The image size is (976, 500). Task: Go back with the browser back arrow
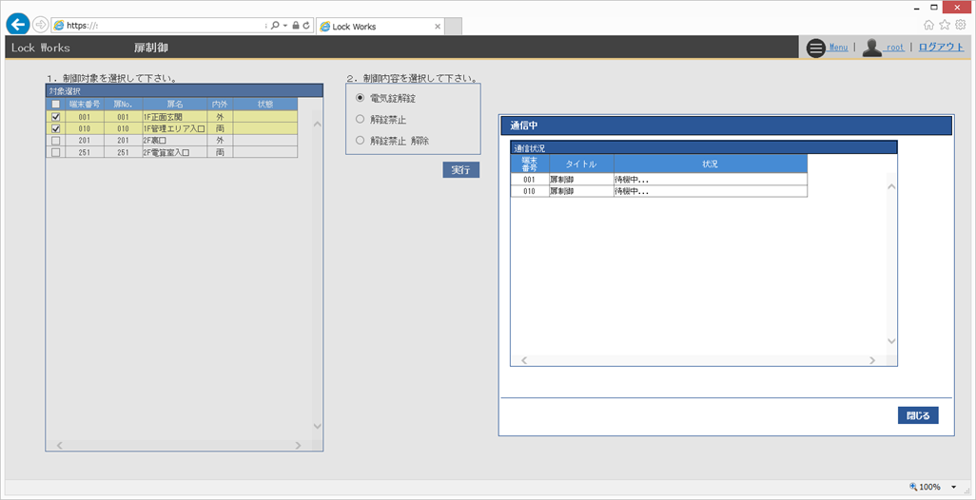(17, 25)
